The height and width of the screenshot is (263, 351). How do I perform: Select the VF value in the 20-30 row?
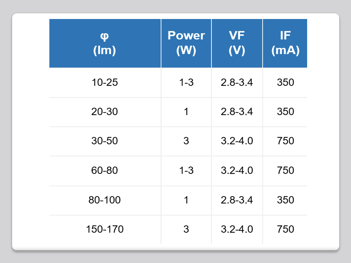(x=237, y=112)
